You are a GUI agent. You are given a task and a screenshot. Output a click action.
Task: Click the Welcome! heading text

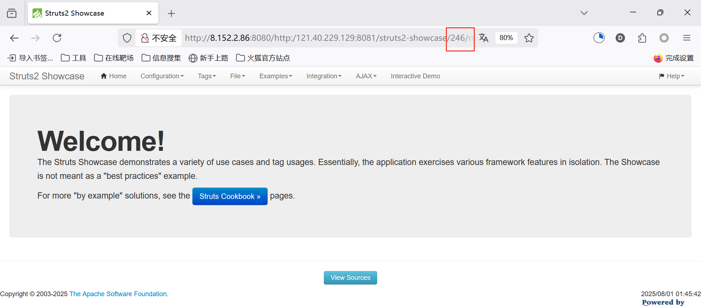pos(101,141)
